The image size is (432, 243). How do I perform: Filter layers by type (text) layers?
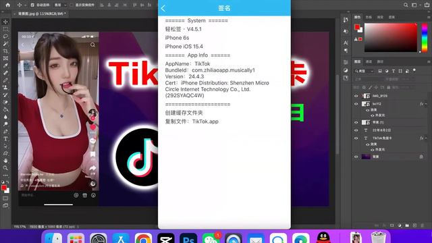(394, 71)
